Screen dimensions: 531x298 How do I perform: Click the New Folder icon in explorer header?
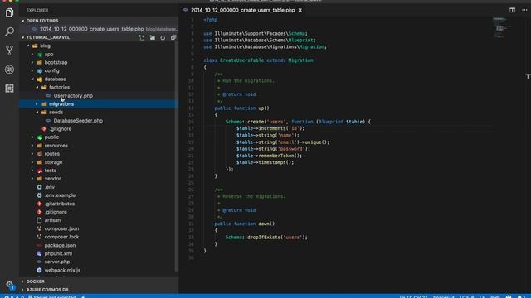pos(153,37)
